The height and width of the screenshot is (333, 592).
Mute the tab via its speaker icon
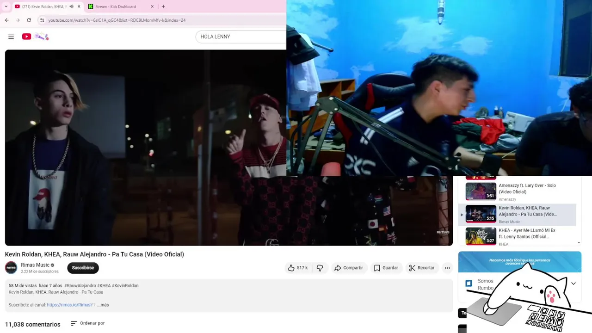pyautogui.click(x=71, y=6)
